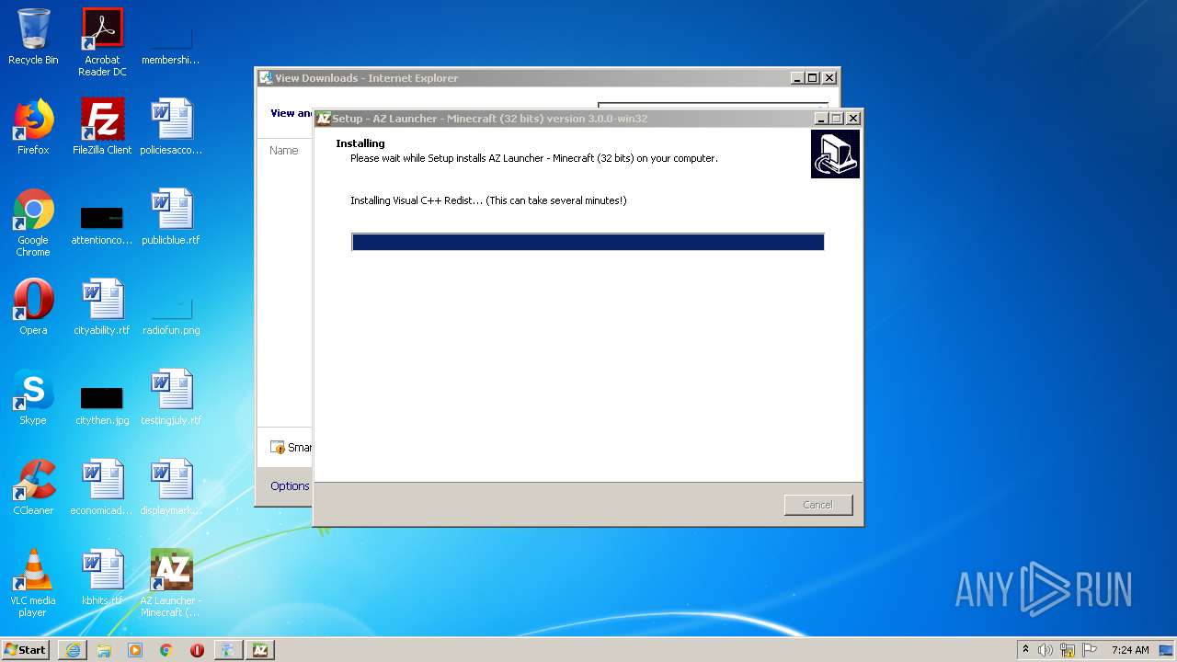Show hidden tray icons arrow
Screen dimensions: 1177x662
click(1025, 649)
